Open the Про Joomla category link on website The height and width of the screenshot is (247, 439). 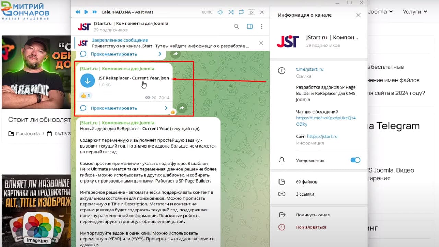(x=28, y=134)
